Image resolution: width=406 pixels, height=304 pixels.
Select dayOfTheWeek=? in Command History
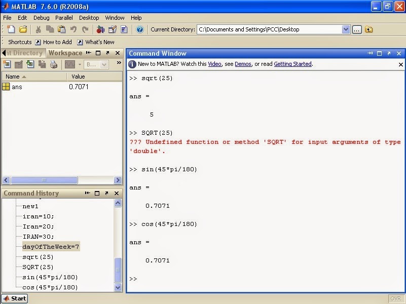51,247
